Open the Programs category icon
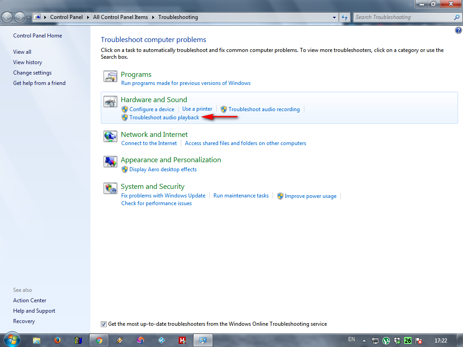Screen dimensions: 463x347 point(110,76)
